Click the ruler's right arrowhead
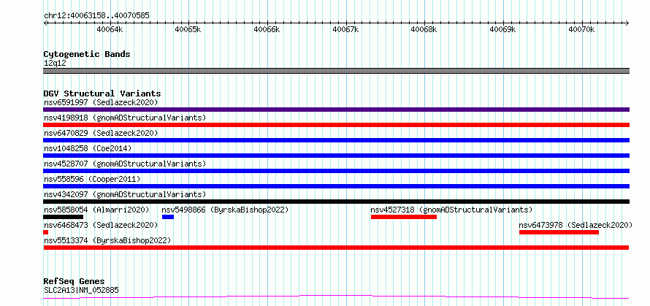650x306 pixels. pos(627,23)
